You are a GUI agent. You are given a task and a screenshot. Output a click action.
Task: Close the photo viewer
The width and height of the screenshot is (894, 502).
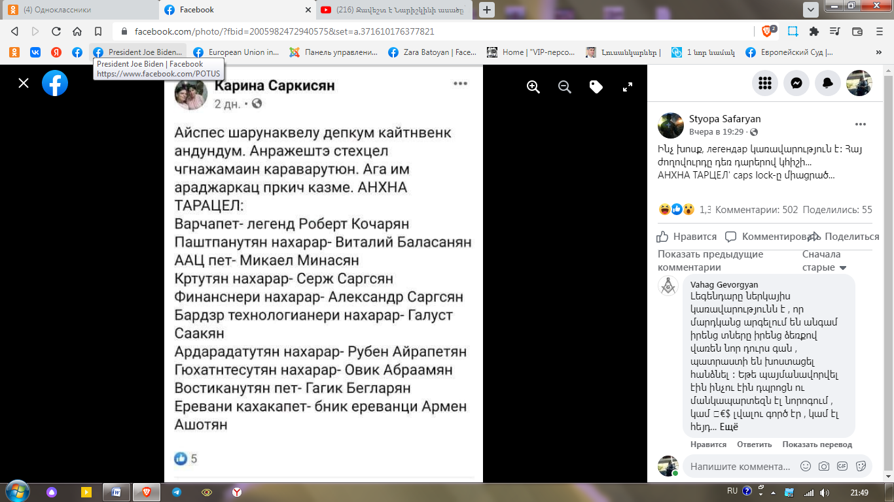tap(24, 83)
